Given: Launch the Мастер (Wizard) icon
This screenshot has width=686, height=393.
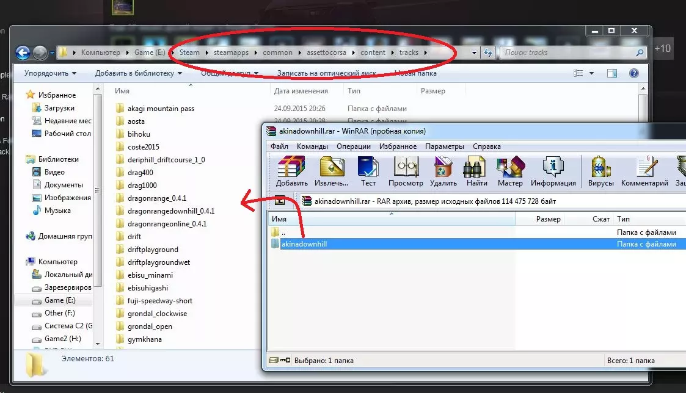Looking at the screenshot, I should (x=510, y=171).
